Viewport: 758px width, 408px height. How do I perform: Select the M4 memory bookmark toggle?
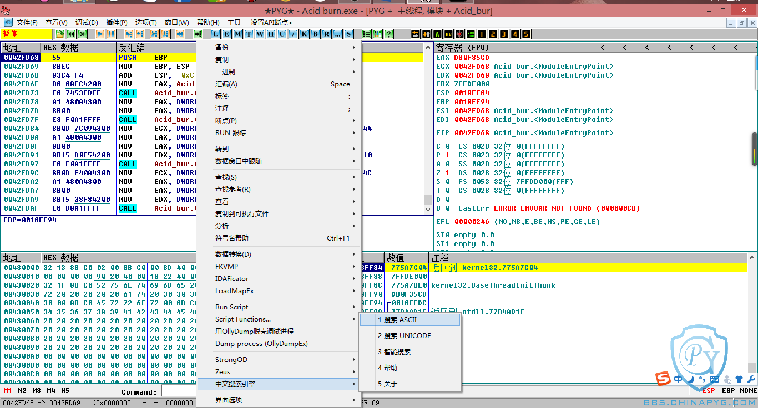click(51, 391)
